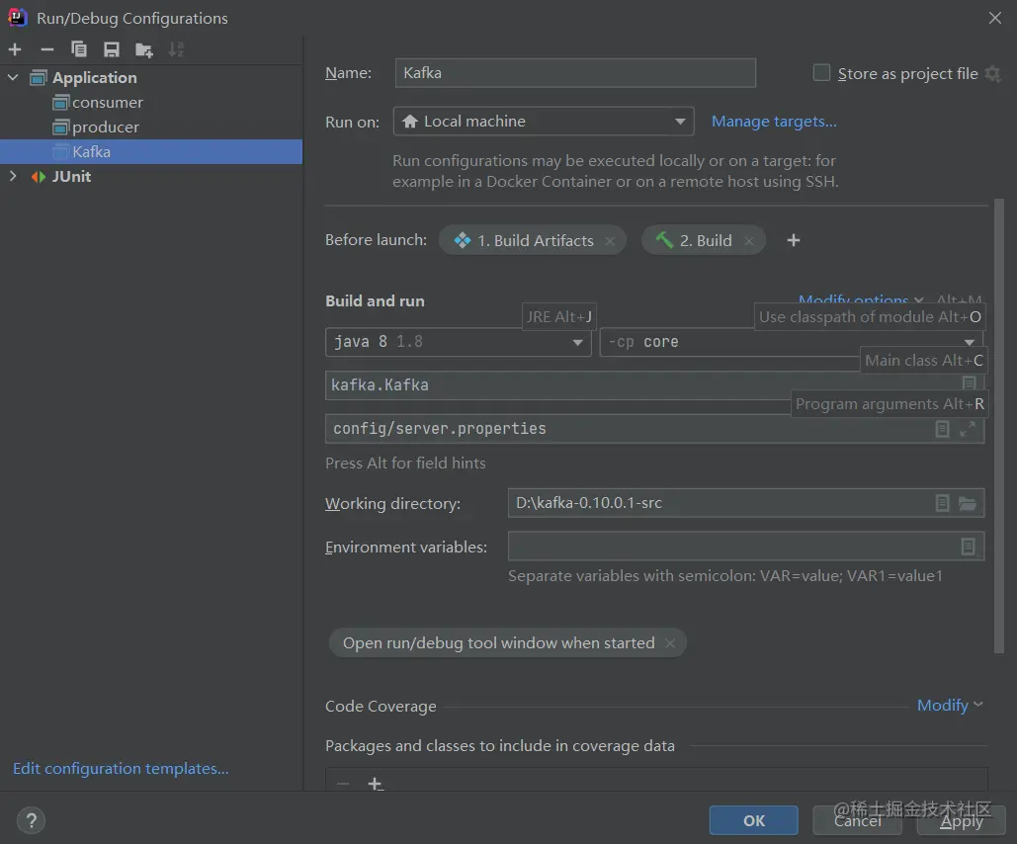
Task: Open the Run on target dropdown
Action: [x=544, y=122]
